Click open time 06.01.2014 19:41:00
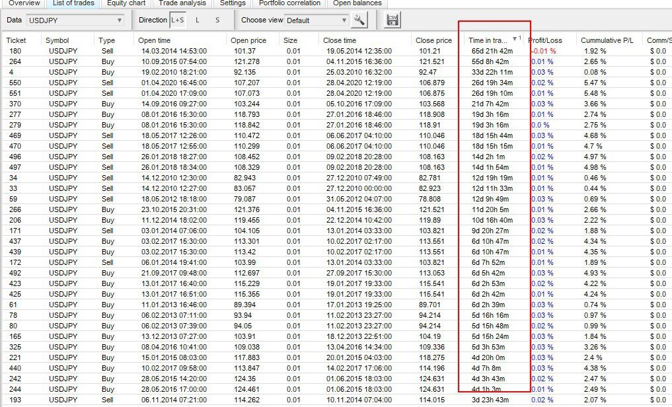This screenshot has width=672, height=407. click(x=174, y=262)
